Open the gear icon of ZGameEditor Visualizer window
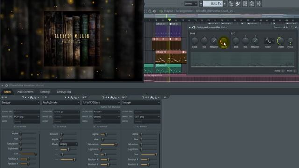This screenshot has width=299, height=168. (x=7, y=85)
